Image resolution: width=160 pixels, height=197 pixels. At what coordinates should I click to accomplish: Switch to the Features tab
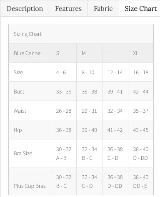pyautogui.click(x=68, y=9)
